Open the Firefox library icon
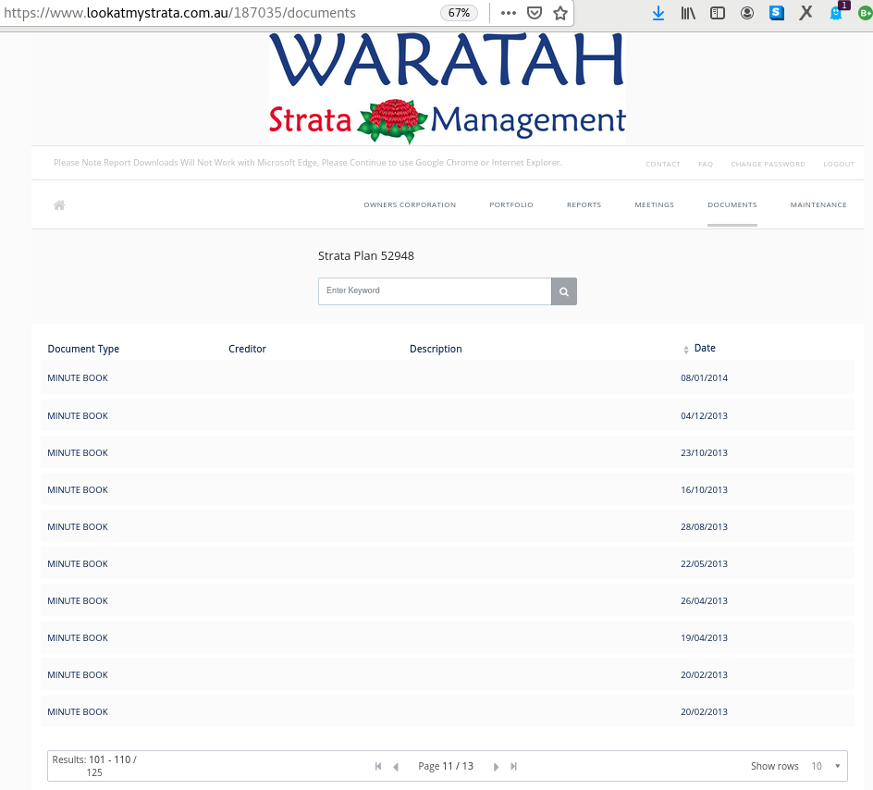873x790 pixels. [688, 13]
